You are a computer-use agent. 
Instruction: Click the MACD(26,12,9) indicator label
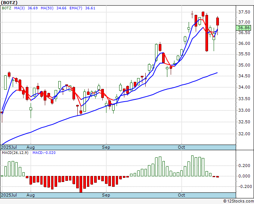click(15, 153)
